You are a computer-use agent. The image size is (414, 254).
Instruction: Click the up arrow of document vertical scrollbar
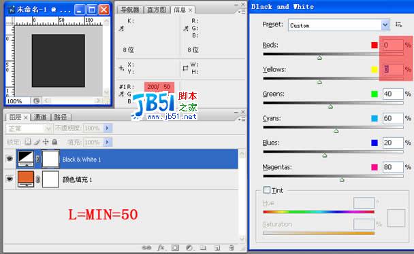pyautogui.click(x=106, y=21)
